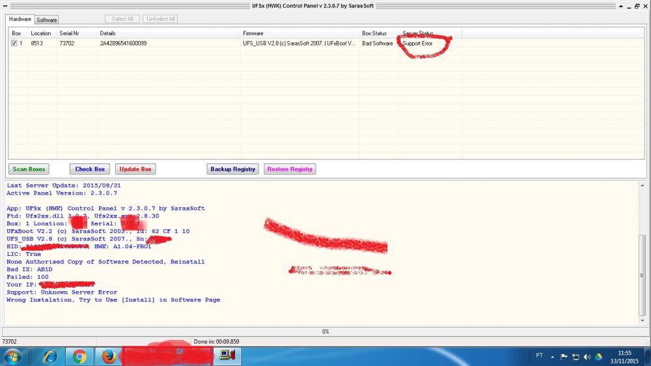Click the log panel scrollbar thumb
651x366 pixels.
(x=643, y=275)
